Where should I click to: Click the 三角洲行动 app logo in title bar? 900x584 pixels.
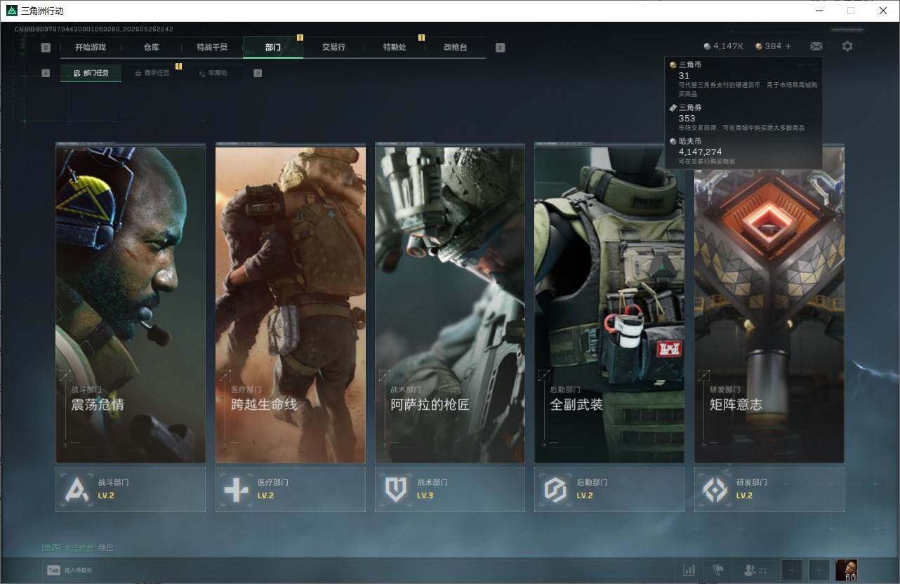pyautogui.click(x=11, y=11)
